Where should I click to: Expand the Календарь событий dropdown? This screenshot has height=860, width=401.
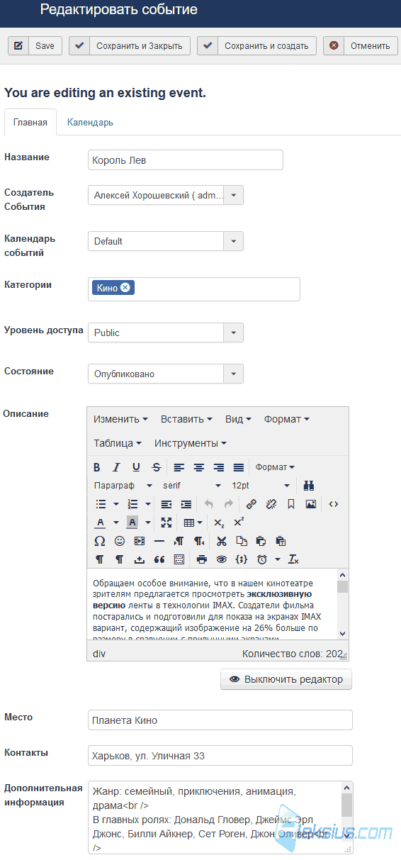click(233, 241)
